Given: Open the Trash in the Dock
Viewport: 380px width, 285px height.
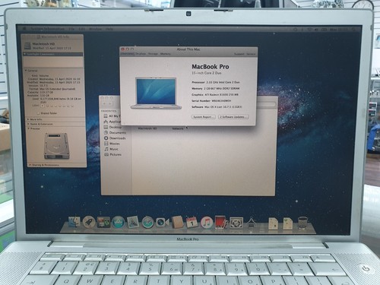Looking at the screenshot, I should pyautogui.click(x=302, y=223).
